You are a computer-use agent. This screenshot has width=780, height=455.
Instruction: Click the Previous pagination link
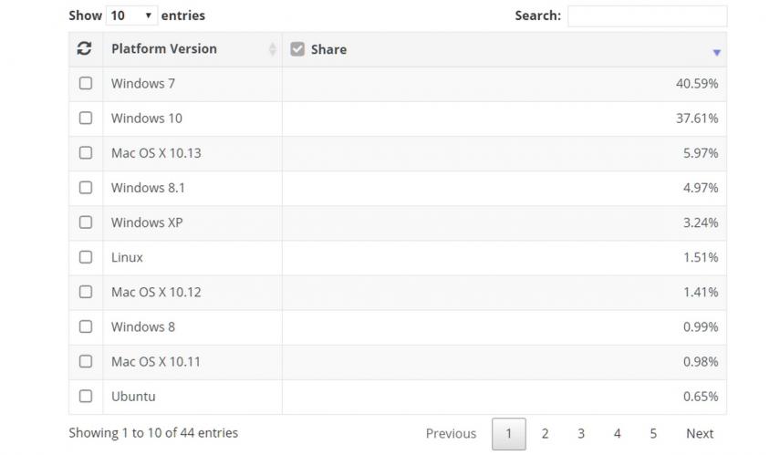[x=451, y=434]
